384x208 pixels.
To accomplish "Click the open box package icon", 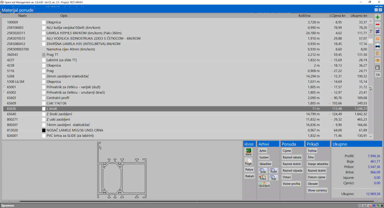I will tap(378, 60).
